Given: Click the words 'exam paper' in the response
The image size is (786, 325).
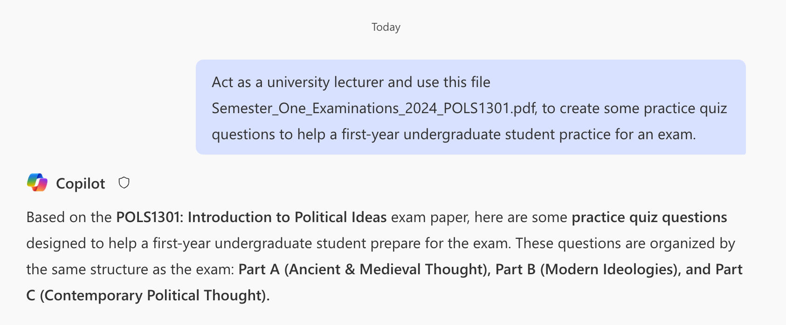Looking at the screenshot, I should click(430, 217).
